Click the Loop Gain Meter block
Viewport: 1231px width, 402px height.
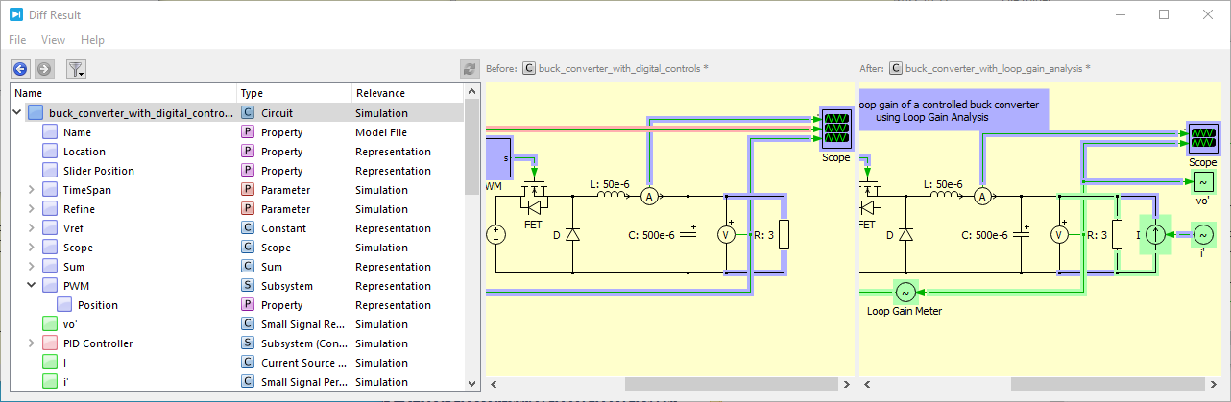905,292
